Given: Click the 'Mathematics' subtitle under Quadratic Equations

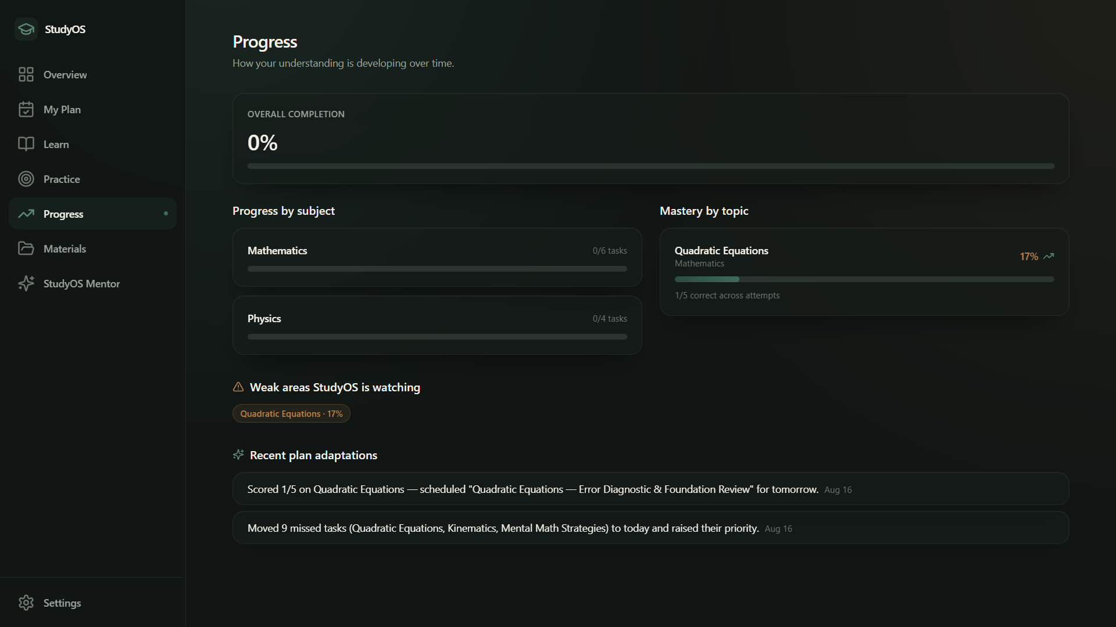Looking at the screenshot, I should [x=699, y=264].
